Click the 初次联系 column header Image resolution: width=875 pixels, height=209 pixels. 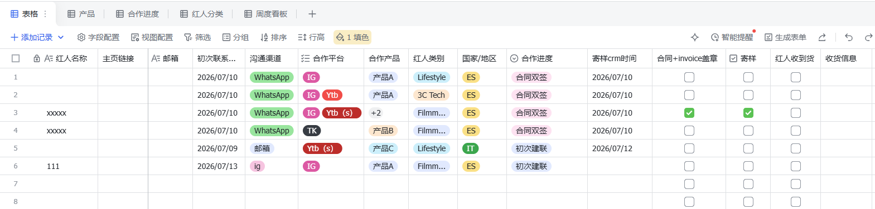(219, 58)
